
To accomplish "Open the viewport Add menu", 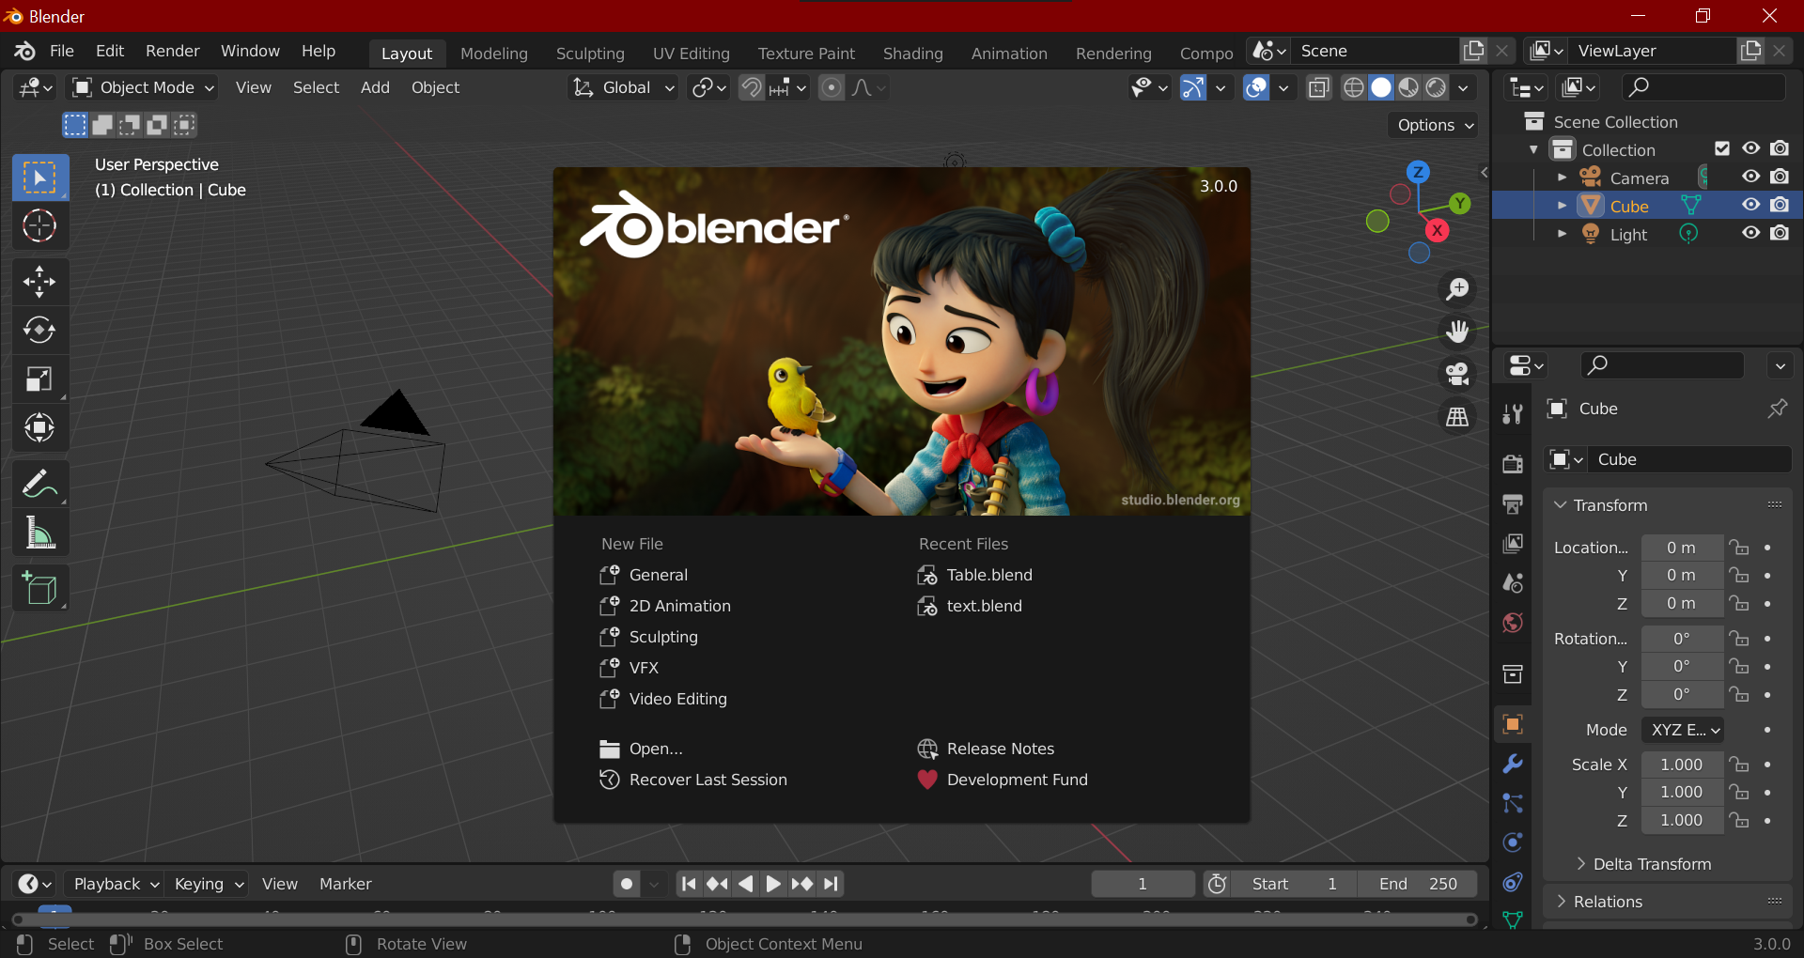I will pos(375,87).
